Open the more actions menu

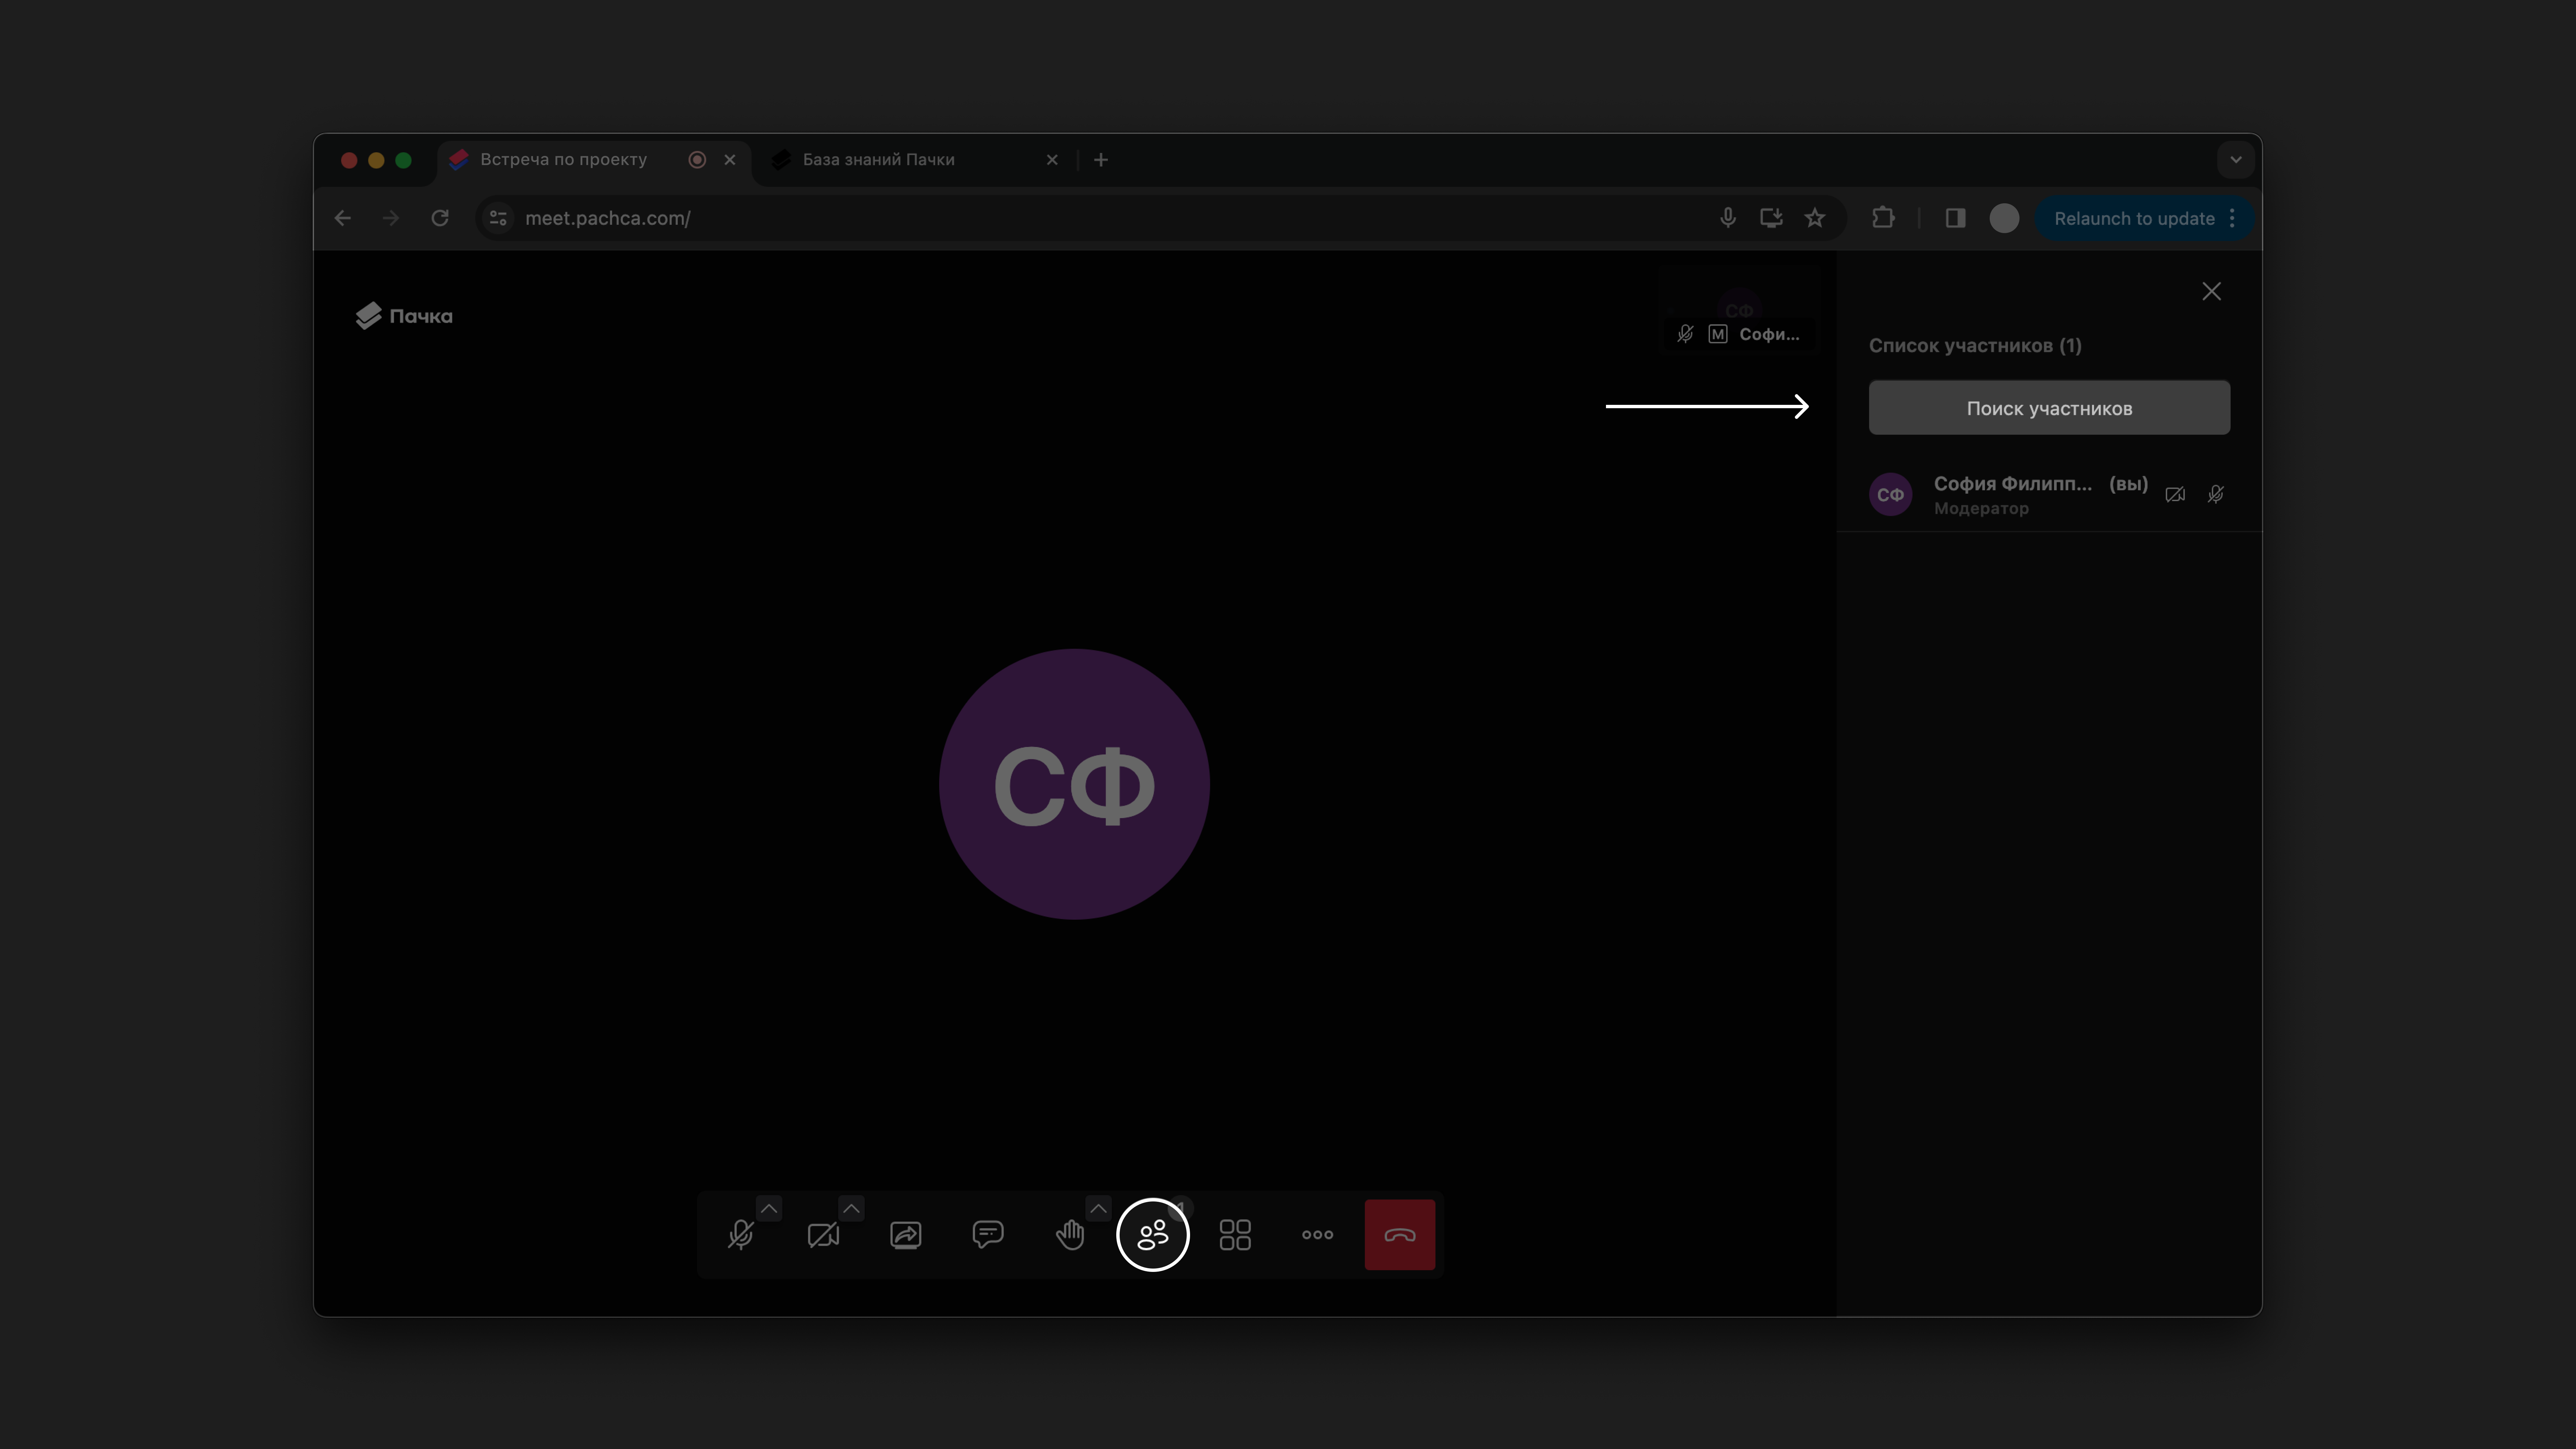click(1317, 1235)
